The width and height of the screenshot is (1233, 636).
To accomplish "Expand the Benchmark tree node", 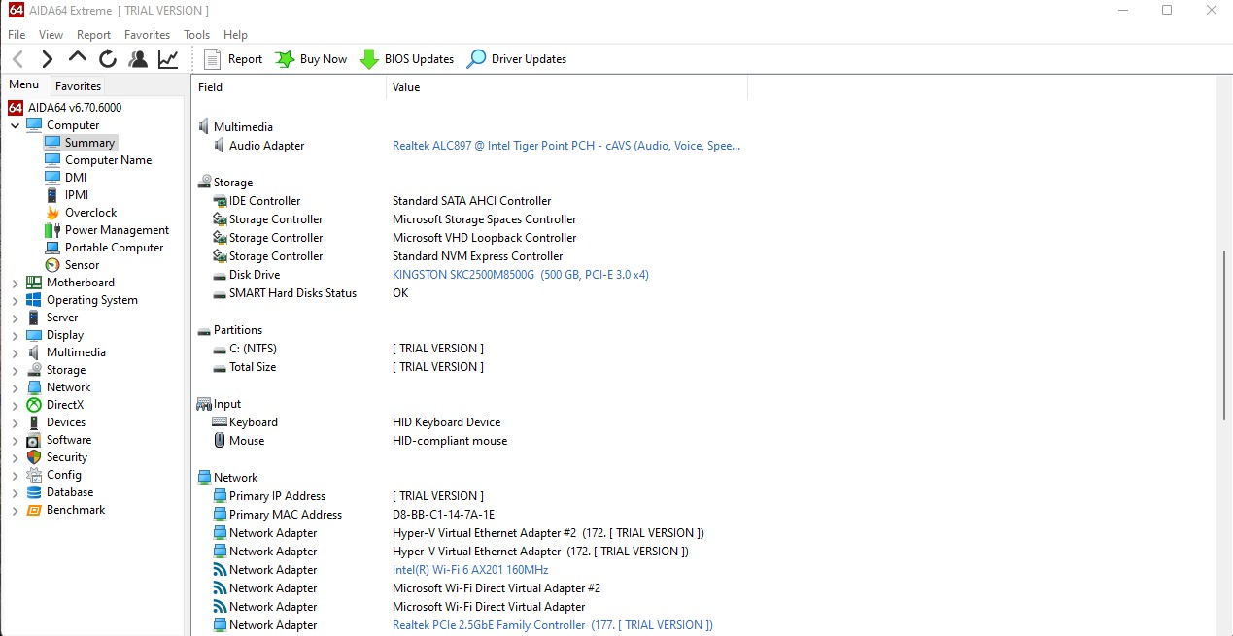I will pyautogui.click(x=16, y=511).
